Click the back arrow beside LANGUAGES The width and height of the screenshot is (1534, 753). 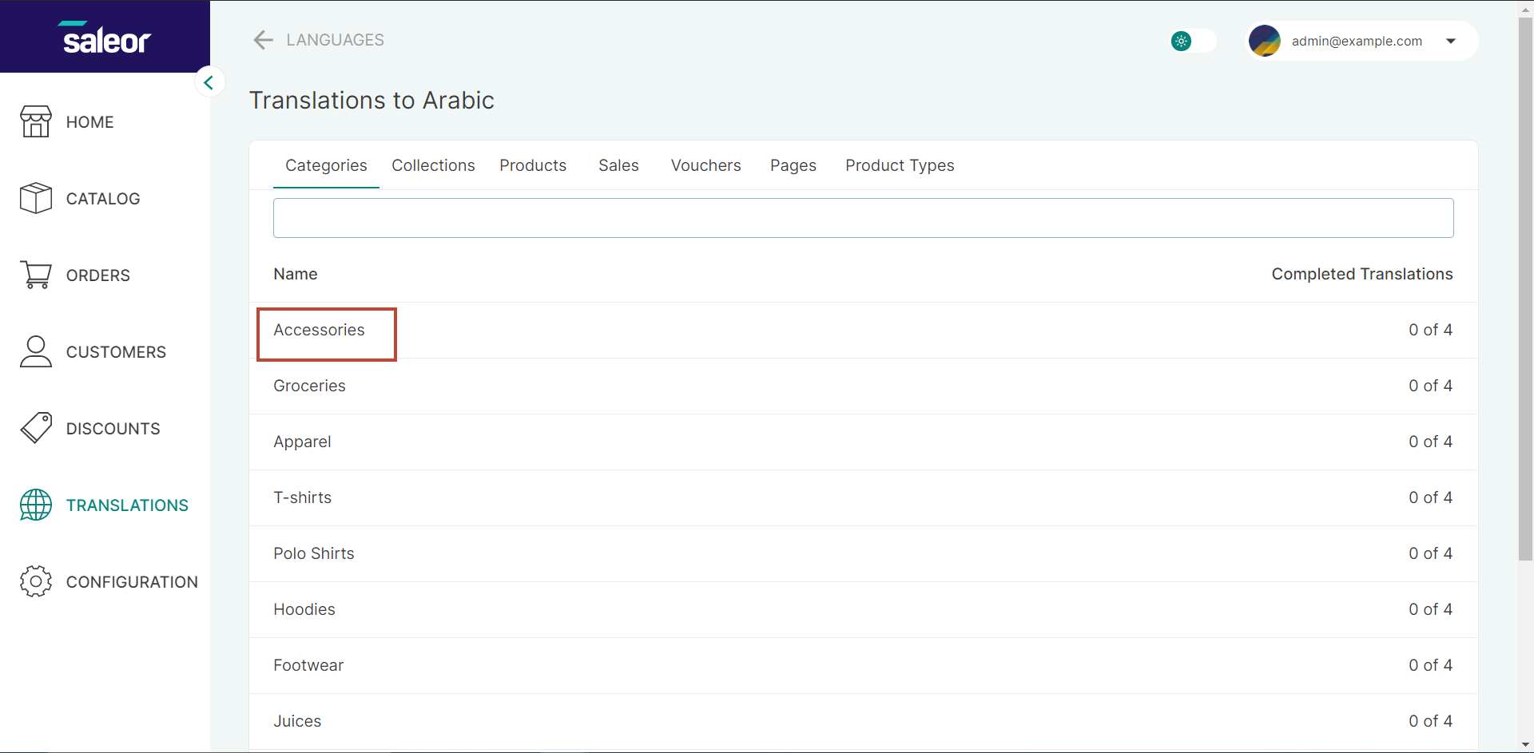tap(263, 40)
